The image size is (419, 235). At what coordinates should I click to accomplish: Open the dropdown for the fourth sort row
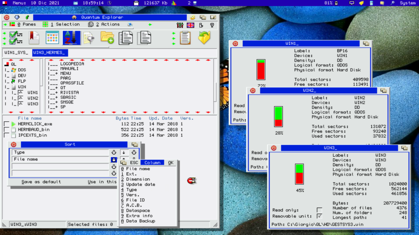click(x=114, y=173)
